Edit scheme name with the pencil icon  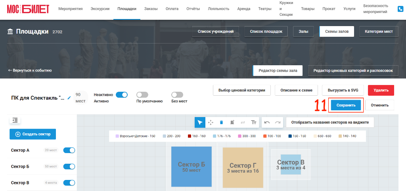(x=69, y=98)
